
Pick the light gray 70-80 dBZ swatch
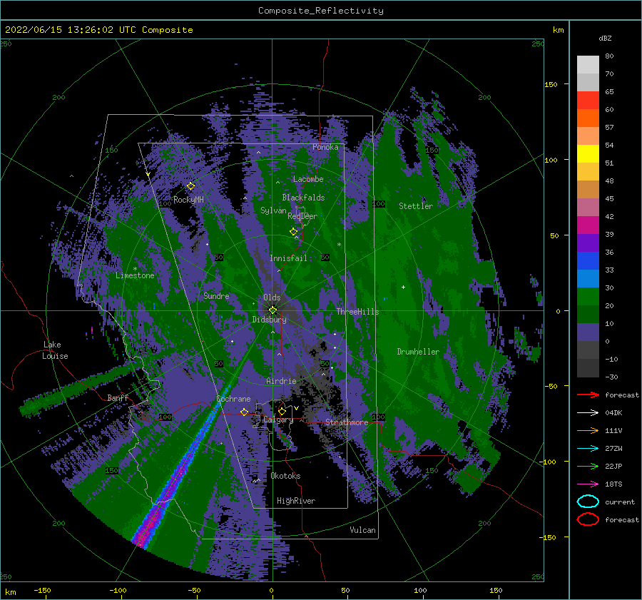[588, 65]
